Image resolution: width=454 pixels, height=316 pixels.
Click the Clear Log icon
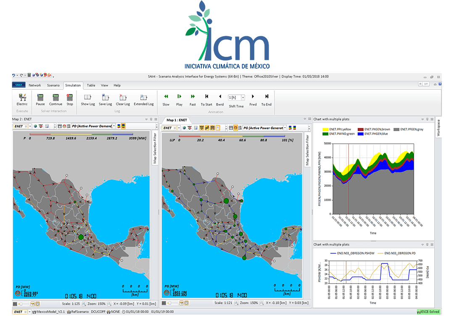coord(123,98)
